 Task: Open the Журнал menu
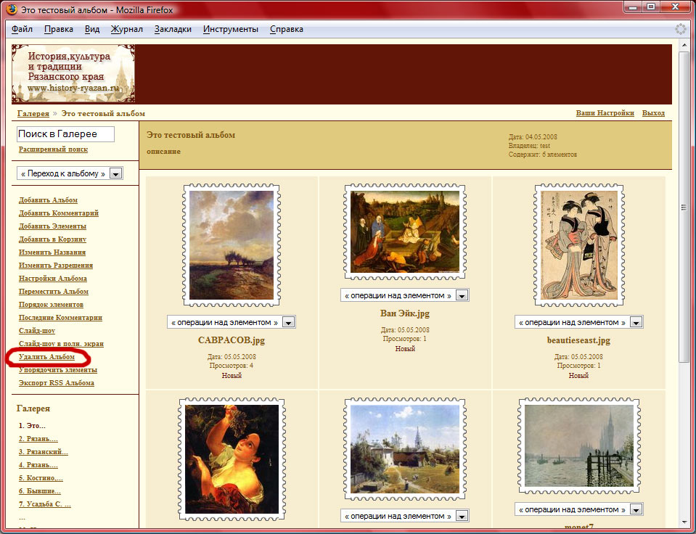pyautogui.click(x=127, y=29)
